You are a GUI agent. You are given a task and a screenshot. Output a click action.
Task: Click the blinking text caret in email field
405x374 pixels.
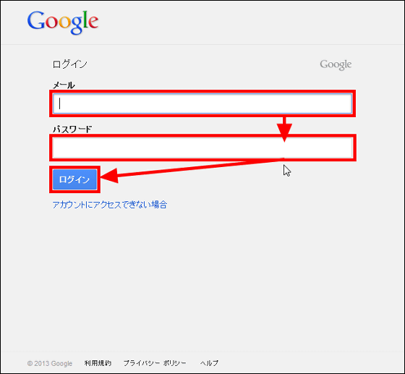pos(59,103)
